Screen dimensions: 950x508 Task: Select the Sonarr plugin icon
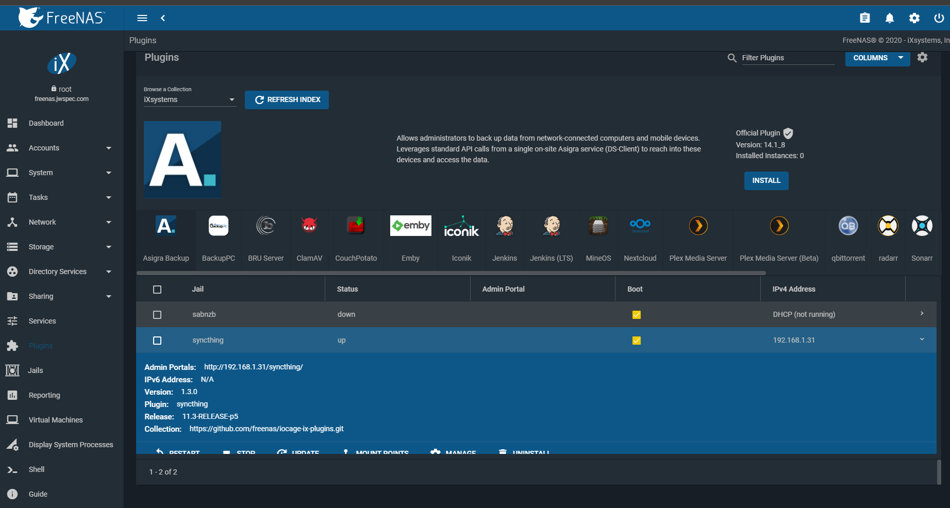pos(922,226)
